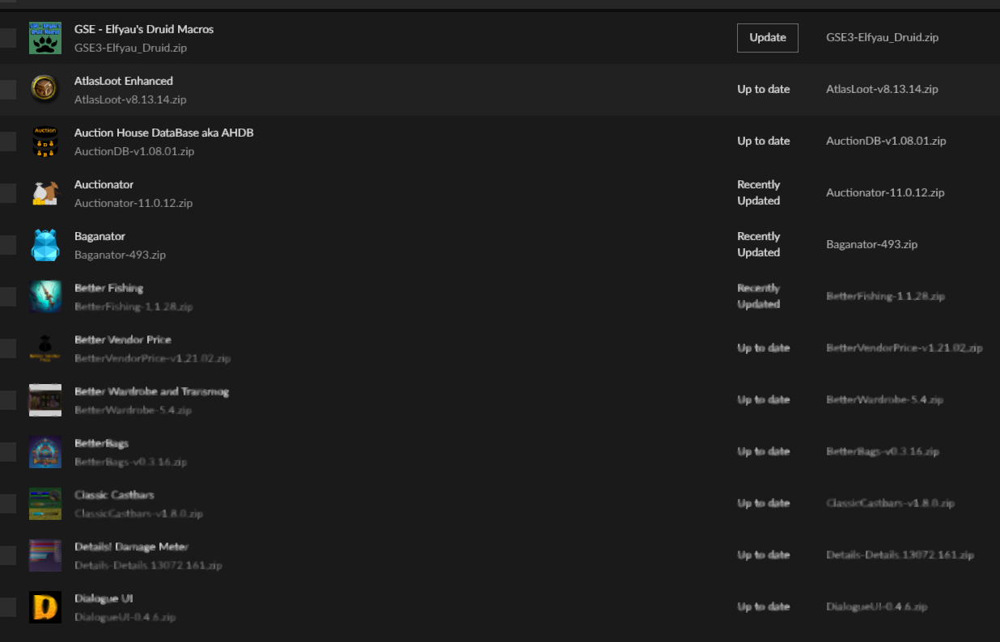The image size is (1000, 642).
Task: Toggle the Baganator row checkbox
Action: [x=7, y=245]
